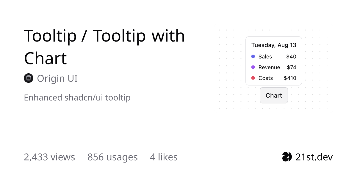Click the Tooltip with Chart title
This screenshot has height=187, width=357.
coord(104,47)
